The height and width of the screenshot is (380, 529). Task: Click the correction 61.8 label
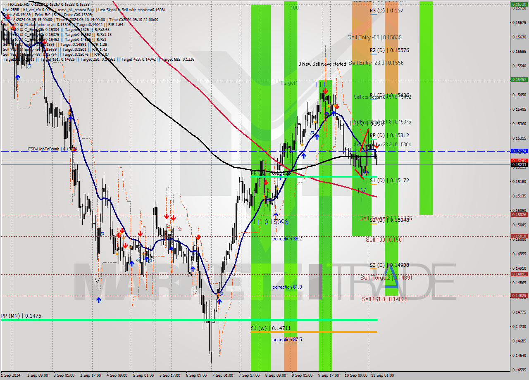click(287, 287)
